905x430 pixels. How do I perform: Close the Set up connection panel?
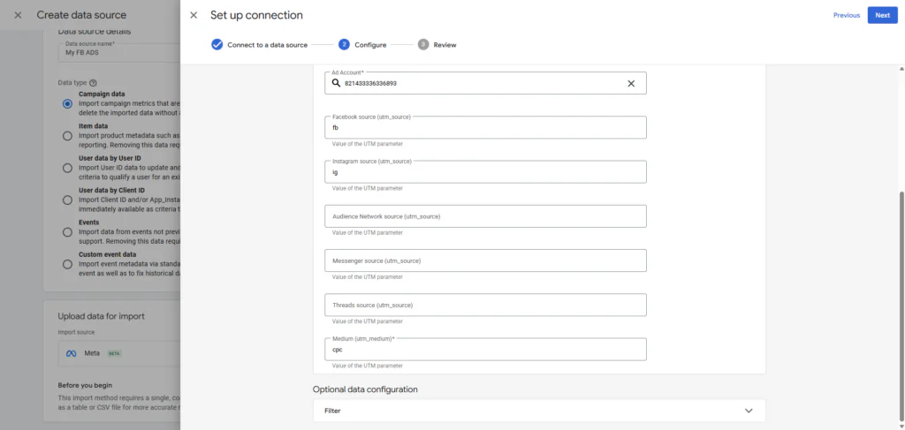pos(194,15)
